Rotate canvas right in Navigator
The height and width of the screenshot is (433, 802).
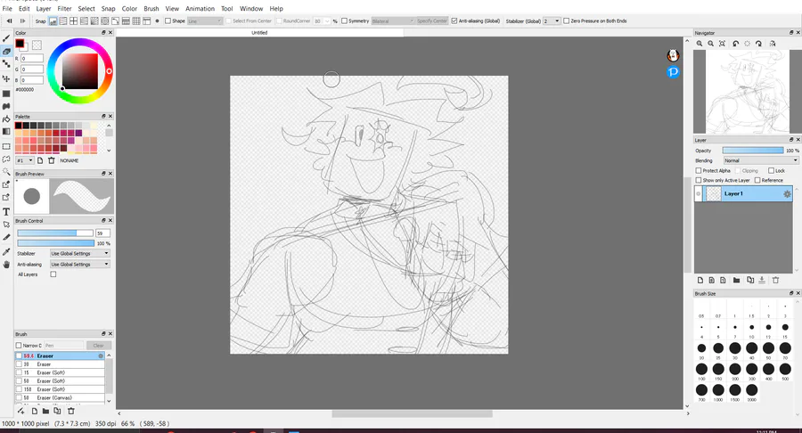(x=758, y=44)
